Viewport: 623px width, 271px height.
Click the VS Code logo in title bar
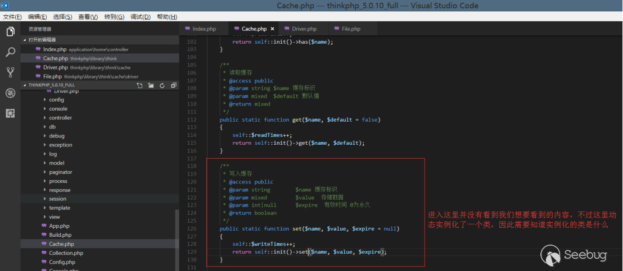click(x=5, y=6)
